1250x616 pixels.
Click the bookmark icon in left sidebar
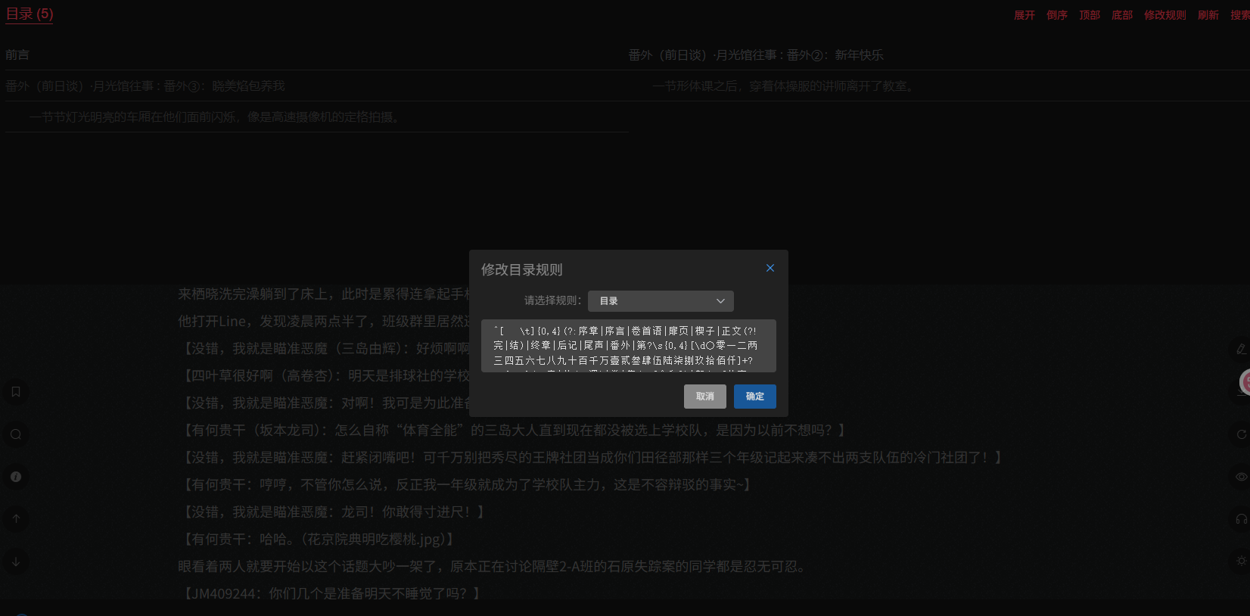pos(16,392)
